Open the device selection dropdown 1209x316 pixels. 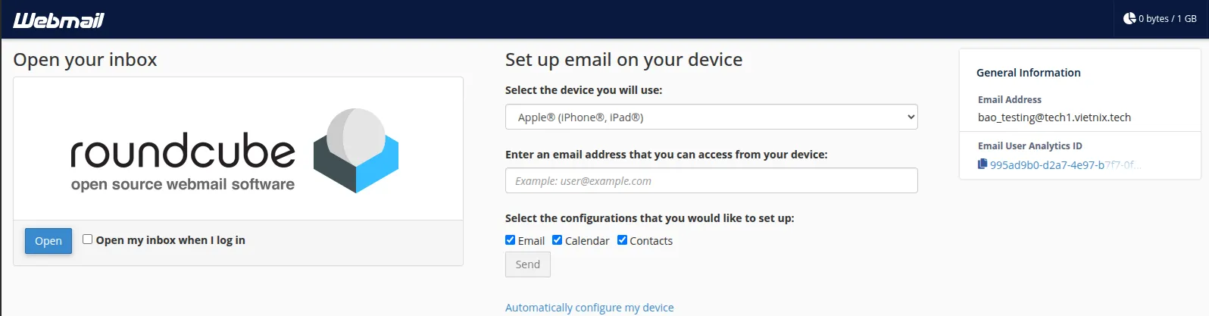(x=711, y=117)
